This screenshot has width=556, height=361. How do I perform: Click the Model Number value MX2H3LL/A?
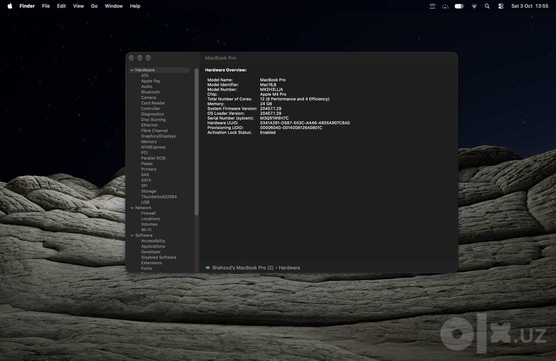coord(271,89)
